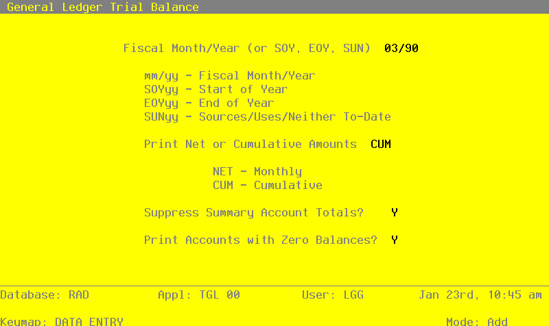This screenshot has height=326, width=549.
Task: Select the CUM value in Print Net or Cumulative
Action: coord(381,144)
